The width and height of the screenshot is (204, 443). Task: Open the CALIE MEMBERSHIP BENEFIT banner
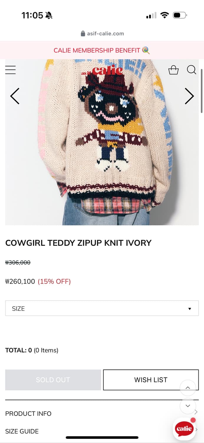pos(102,50)
